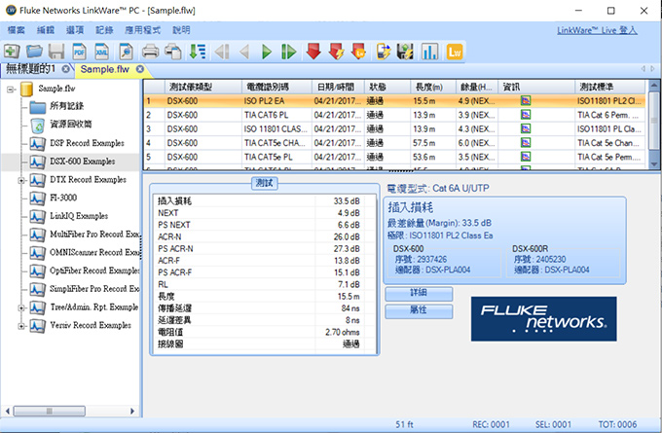662x433 pixels.
Task: Click the LinkWare Live 登入 link
Action: coord(597,30)
